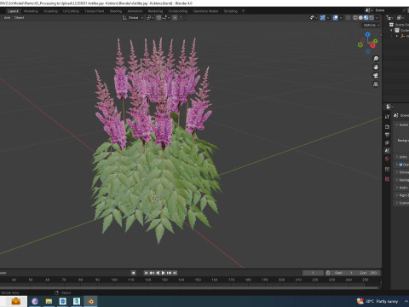The height and width of the screenshot is (307, 409).
Task: Open the Output properties tab icon
Action: tap(387, 135)
